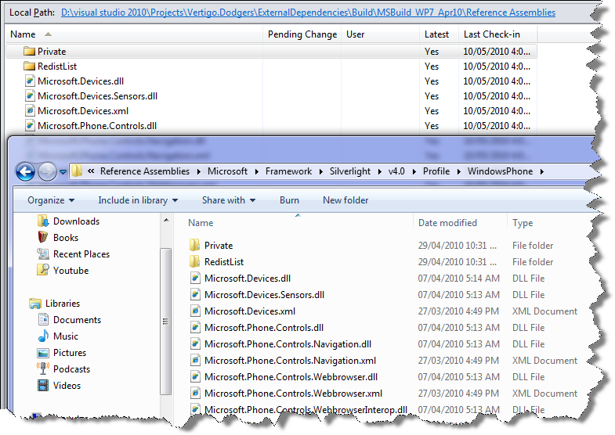Sort Explorer files by Date modified
615x435 pixels.
point(447,223)
